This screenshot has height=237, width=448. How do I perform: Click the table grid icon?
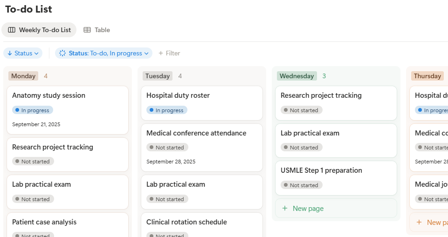click(x=87, y=30)
